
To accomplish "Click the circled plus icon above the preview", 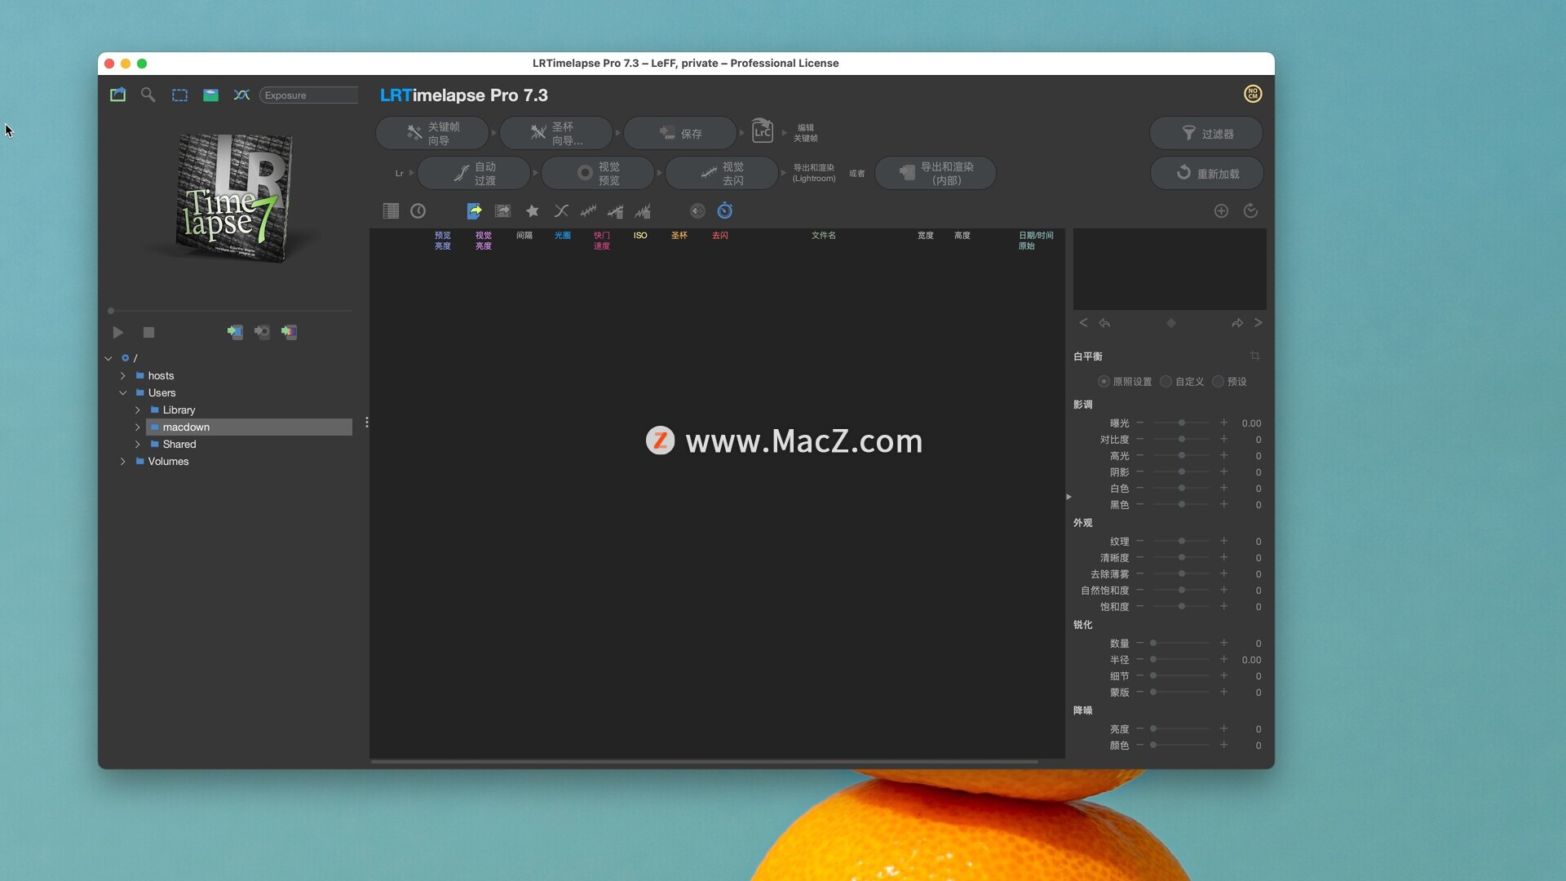I will (x=1221, y=210).
